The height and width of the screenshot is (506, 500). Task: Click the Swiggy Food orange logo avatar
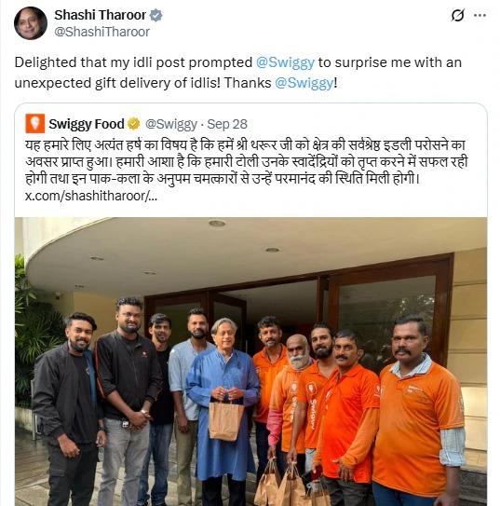click(35, 123)
